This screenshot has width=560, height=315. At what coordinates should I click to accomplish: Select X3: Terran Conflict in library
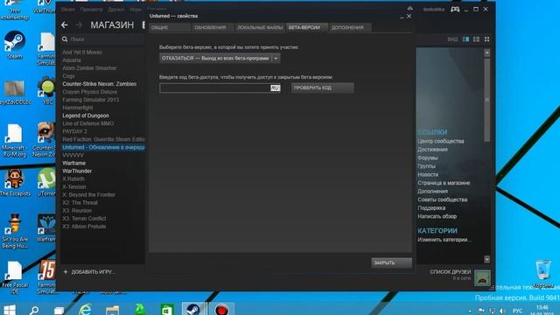point(84,219)
